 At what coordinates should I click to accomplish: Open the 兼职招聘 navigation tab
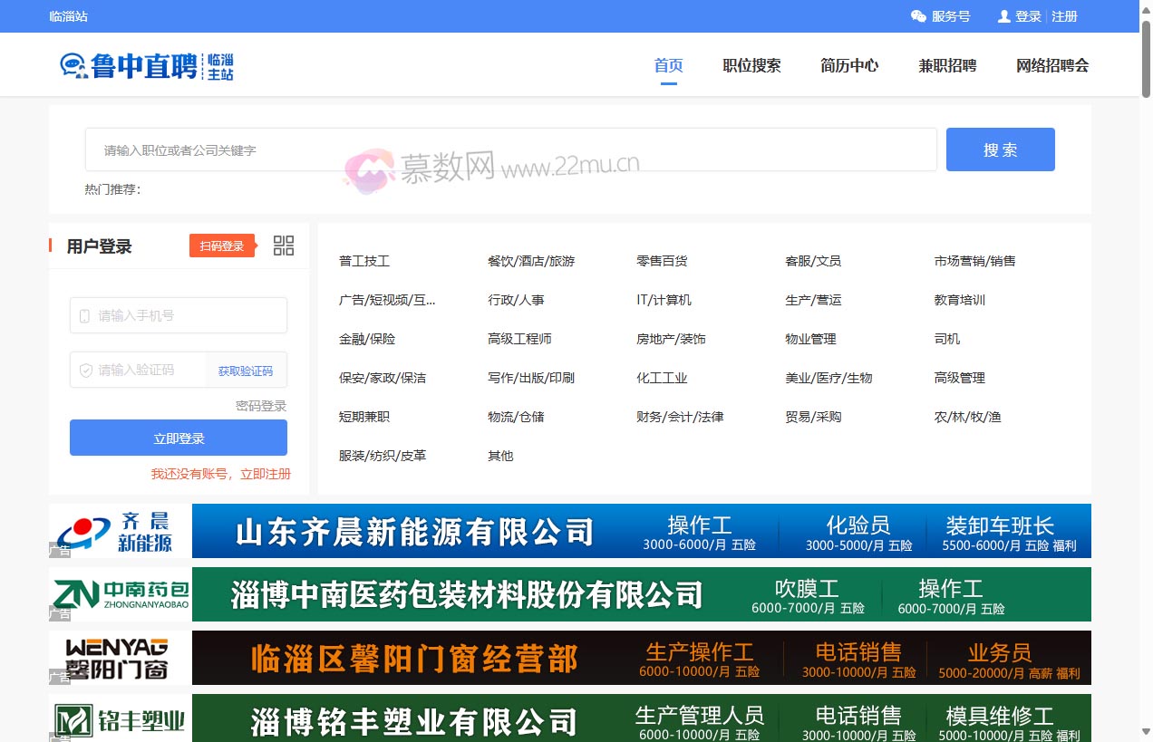coord(946,65)
